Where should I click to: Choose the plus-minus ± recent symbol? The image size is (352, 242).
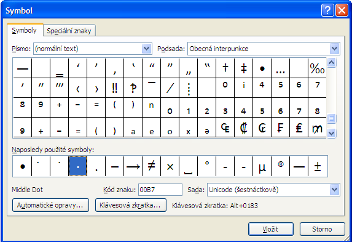click(x=318, y=166)
